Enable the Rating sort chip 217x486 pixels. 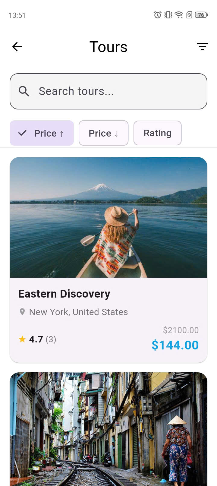tap(157, 133)
